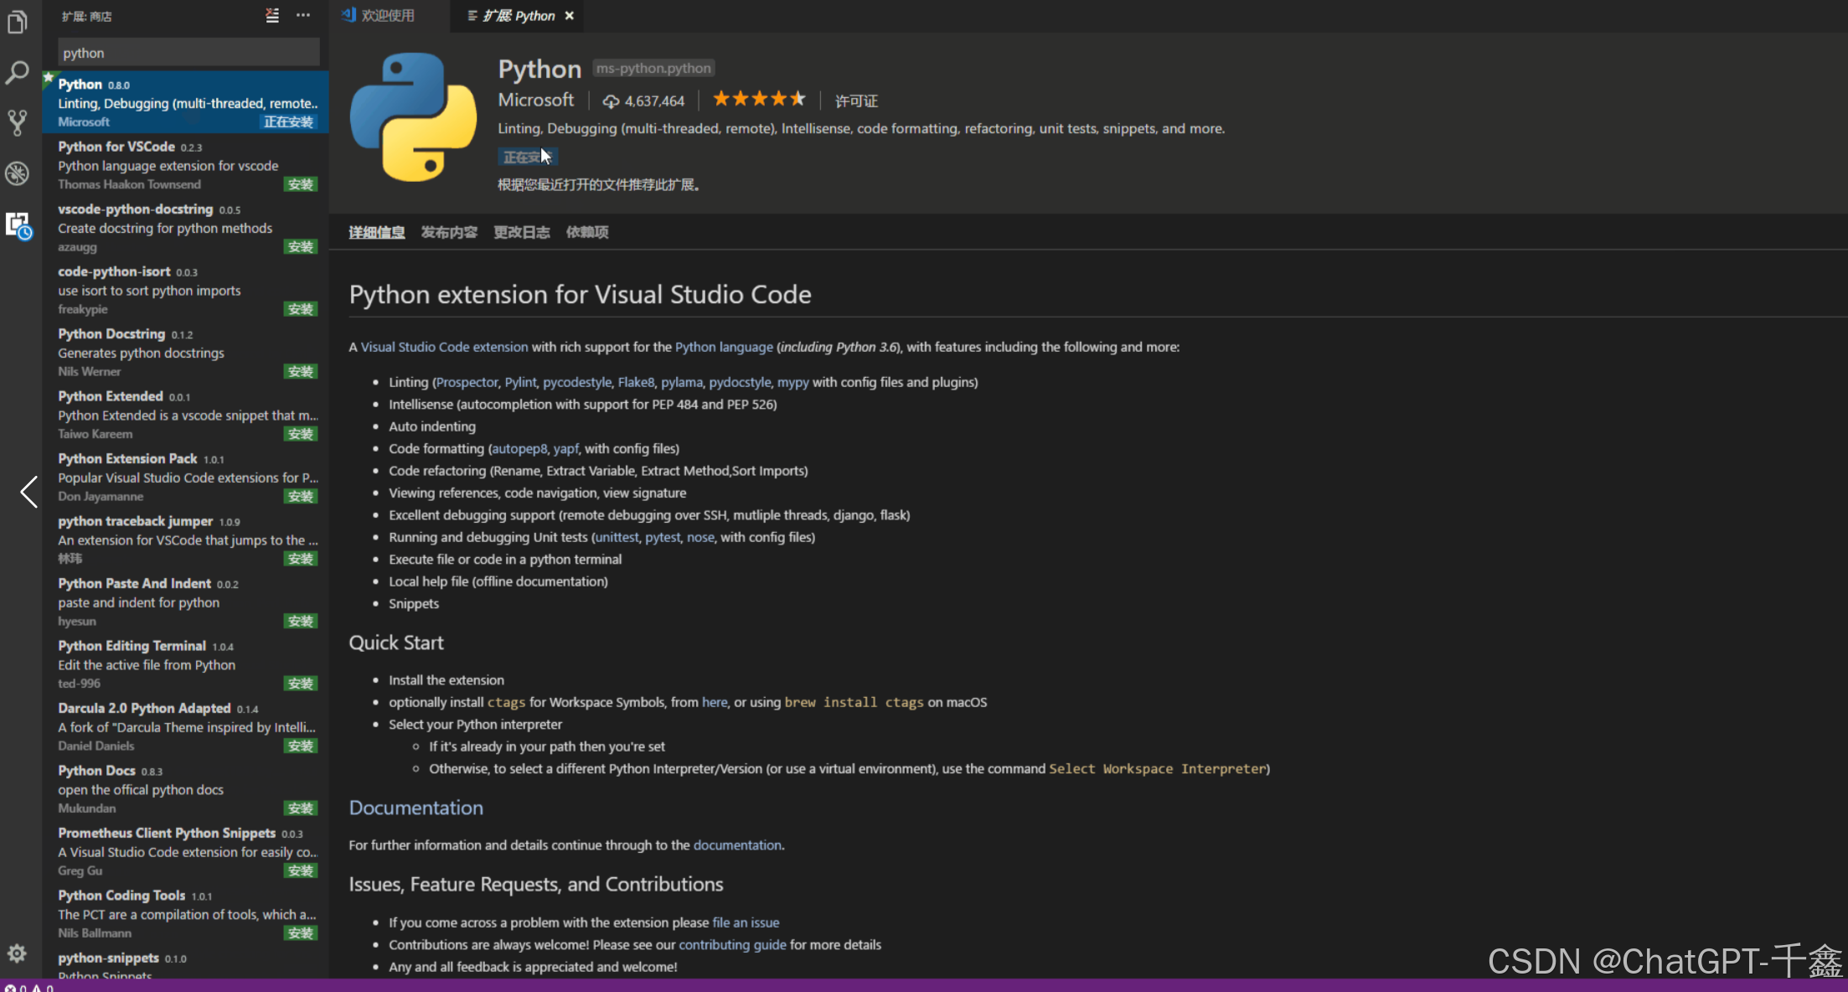Install Python Editing Terminal extension
The image size is (1848, 992).
(x=300, y=684)
